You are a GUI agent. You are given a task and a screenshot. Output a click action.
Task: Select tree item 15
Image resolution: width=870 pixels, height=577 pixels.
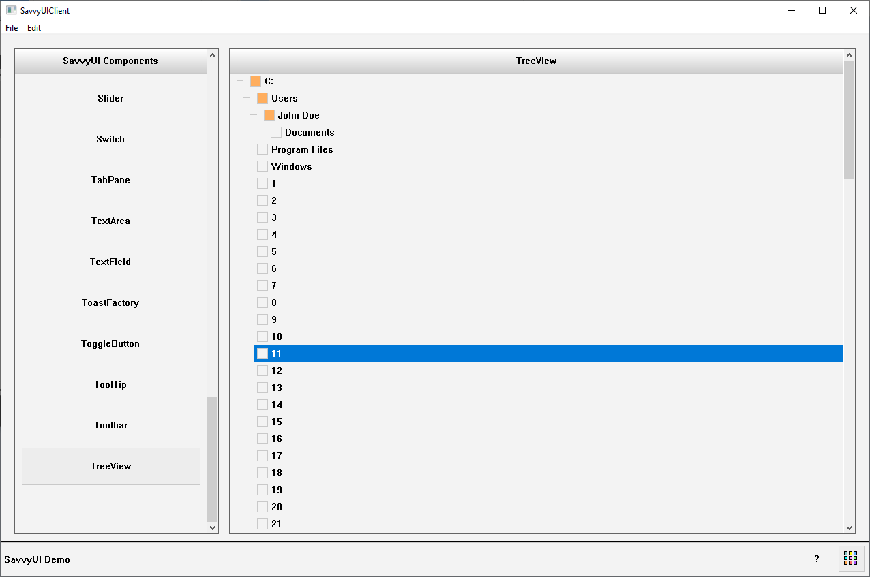(277, 422)
